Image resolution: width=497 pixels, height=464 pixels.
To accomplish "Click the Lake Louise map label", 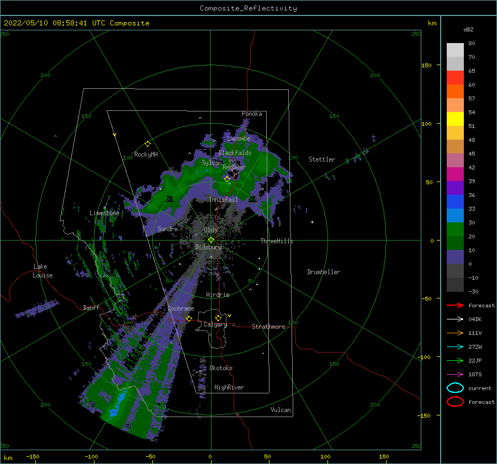I will pyautogui.click(x=43, y=271).
